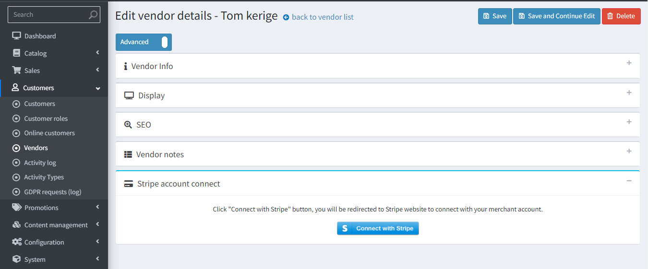Click the Dashboard monitor icon
Screen dimensions: 648x269
[17, 36]
